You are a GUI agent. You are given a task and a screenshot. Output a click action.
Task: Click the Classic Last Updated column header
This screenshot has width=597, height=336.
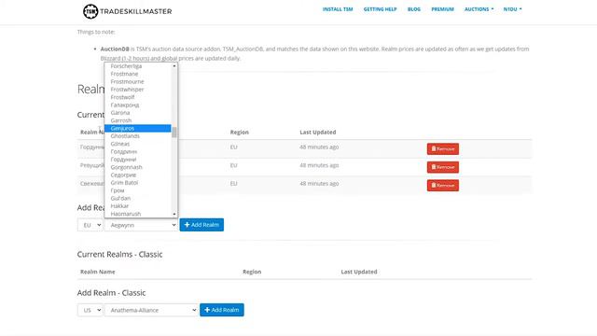pos(359,272)
